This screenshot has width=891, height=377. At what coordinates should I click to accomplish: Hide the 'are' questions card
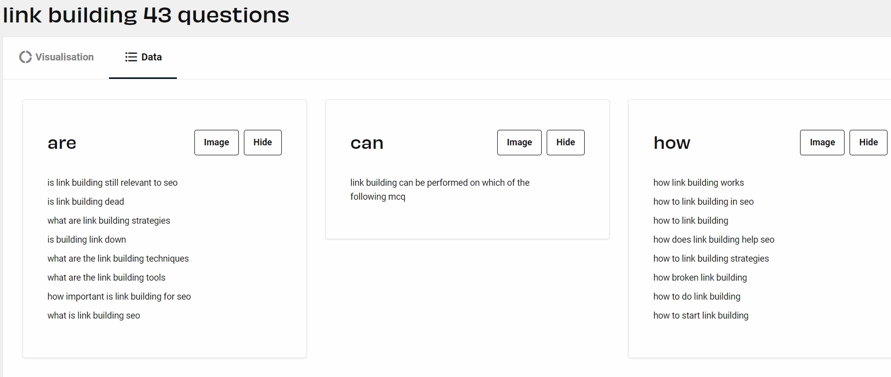pyautogui.click(x=262, y=143)
